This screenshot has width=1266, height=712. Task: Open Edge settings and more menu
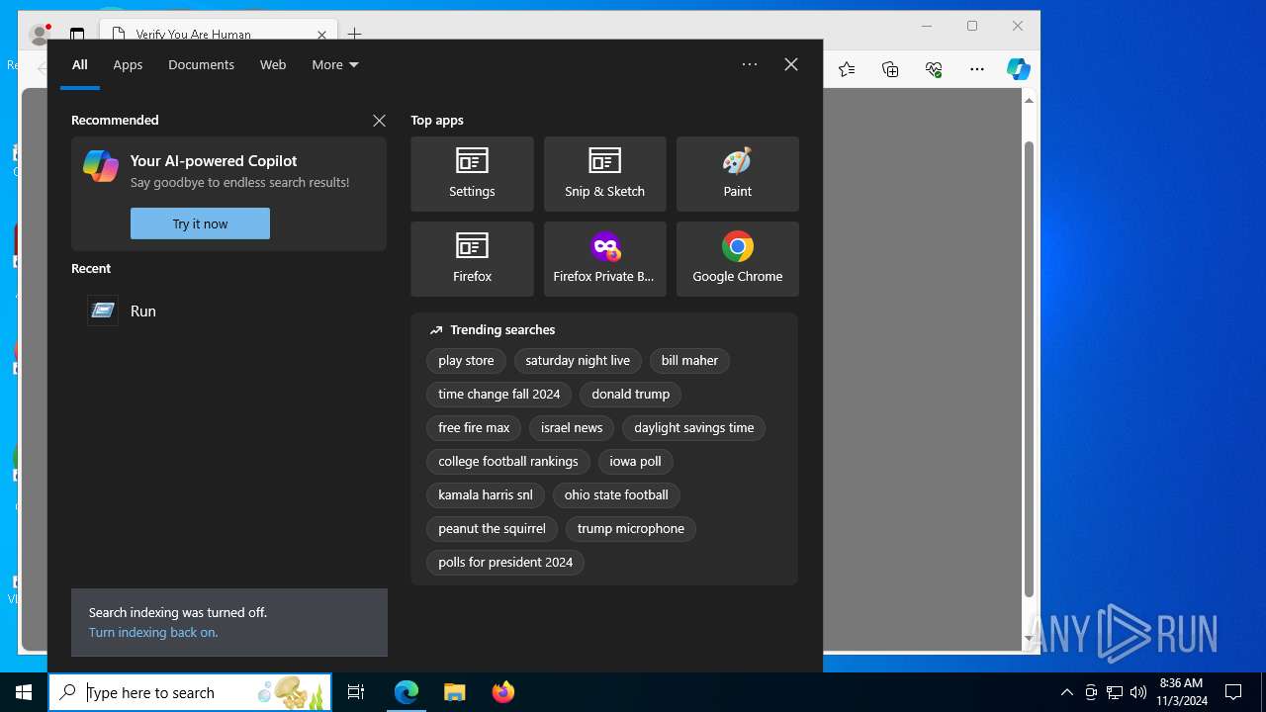977,69
